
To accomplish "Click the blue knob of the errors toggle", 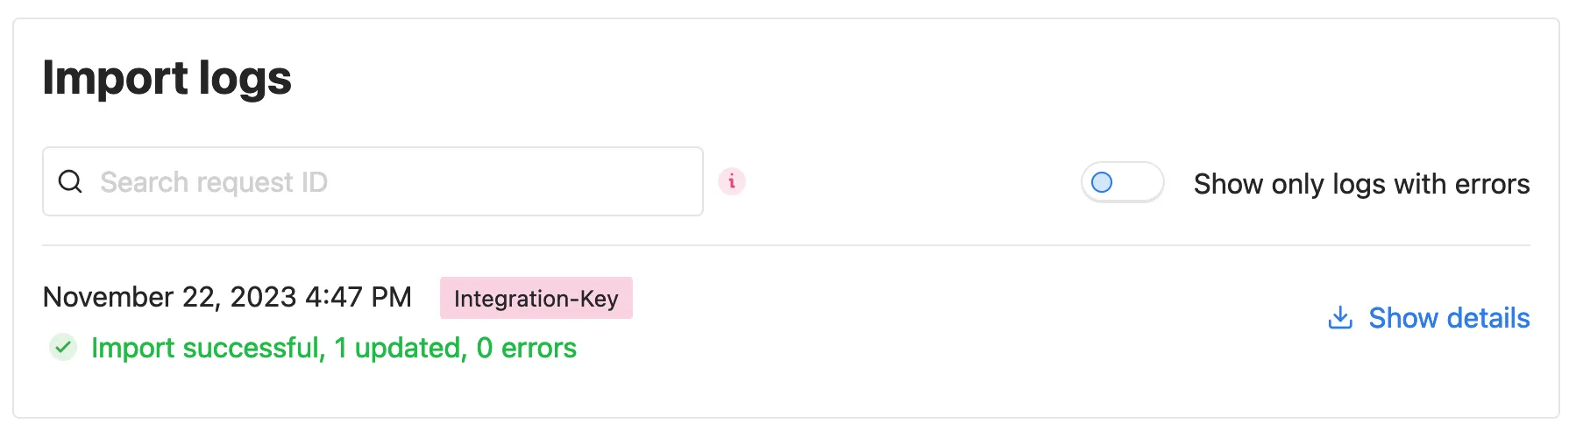I will click(x=1102, y=182).
